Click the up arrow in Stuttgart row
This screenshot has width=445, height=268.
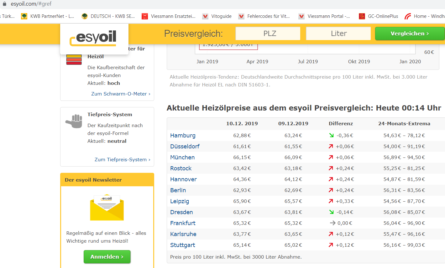tap(331, 245)
